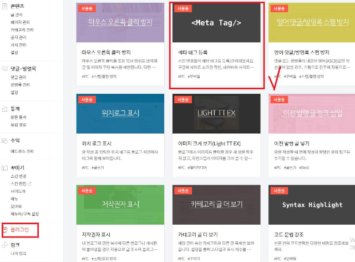Click 메타 태그 등록 card title

(x=192, y=52)
